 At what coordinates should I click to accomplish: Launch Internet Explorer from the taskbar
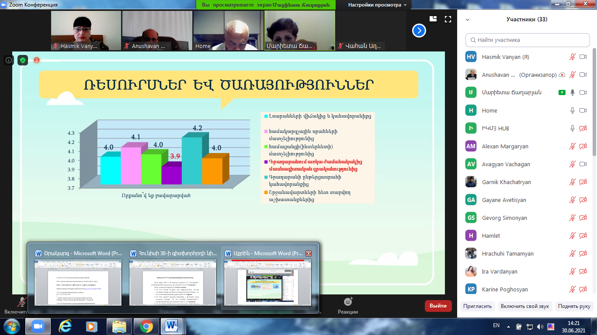[65, 326]
